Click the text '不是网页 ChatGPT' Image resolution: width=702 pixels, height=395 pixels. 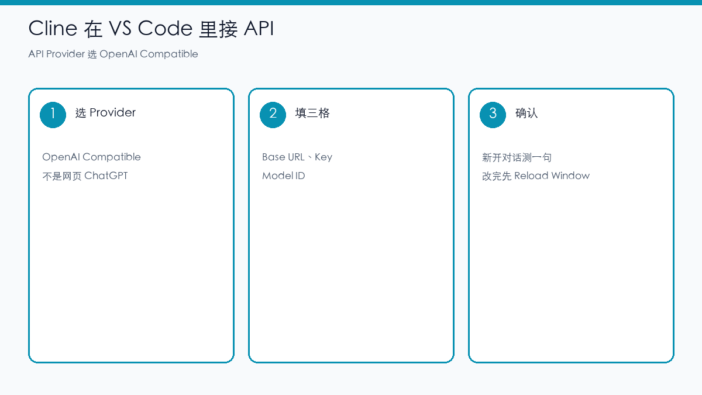(85, 176)
